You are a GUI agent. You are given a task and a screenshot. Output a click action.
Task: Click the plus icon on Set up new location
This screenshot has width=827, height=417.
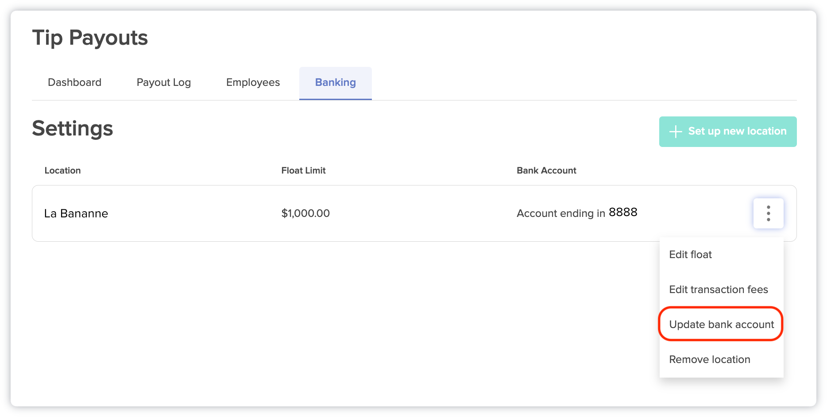676,131
